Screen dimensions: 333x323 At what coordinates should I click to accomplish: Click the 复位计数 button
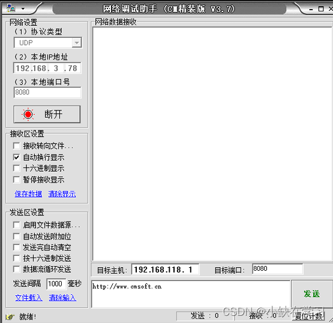click(309, 316)
